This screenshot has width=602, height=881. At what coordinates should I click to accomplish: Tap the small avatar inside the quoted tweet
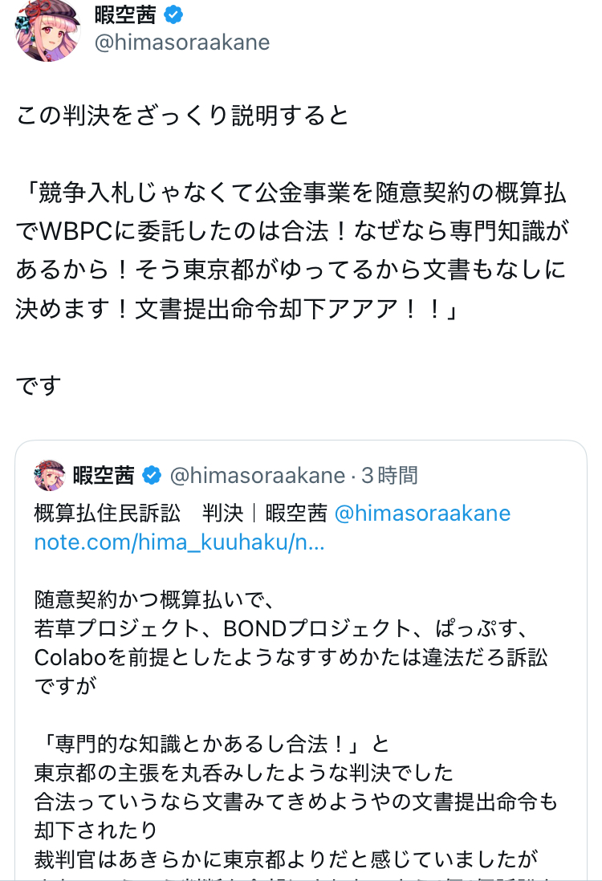[49, 475]
